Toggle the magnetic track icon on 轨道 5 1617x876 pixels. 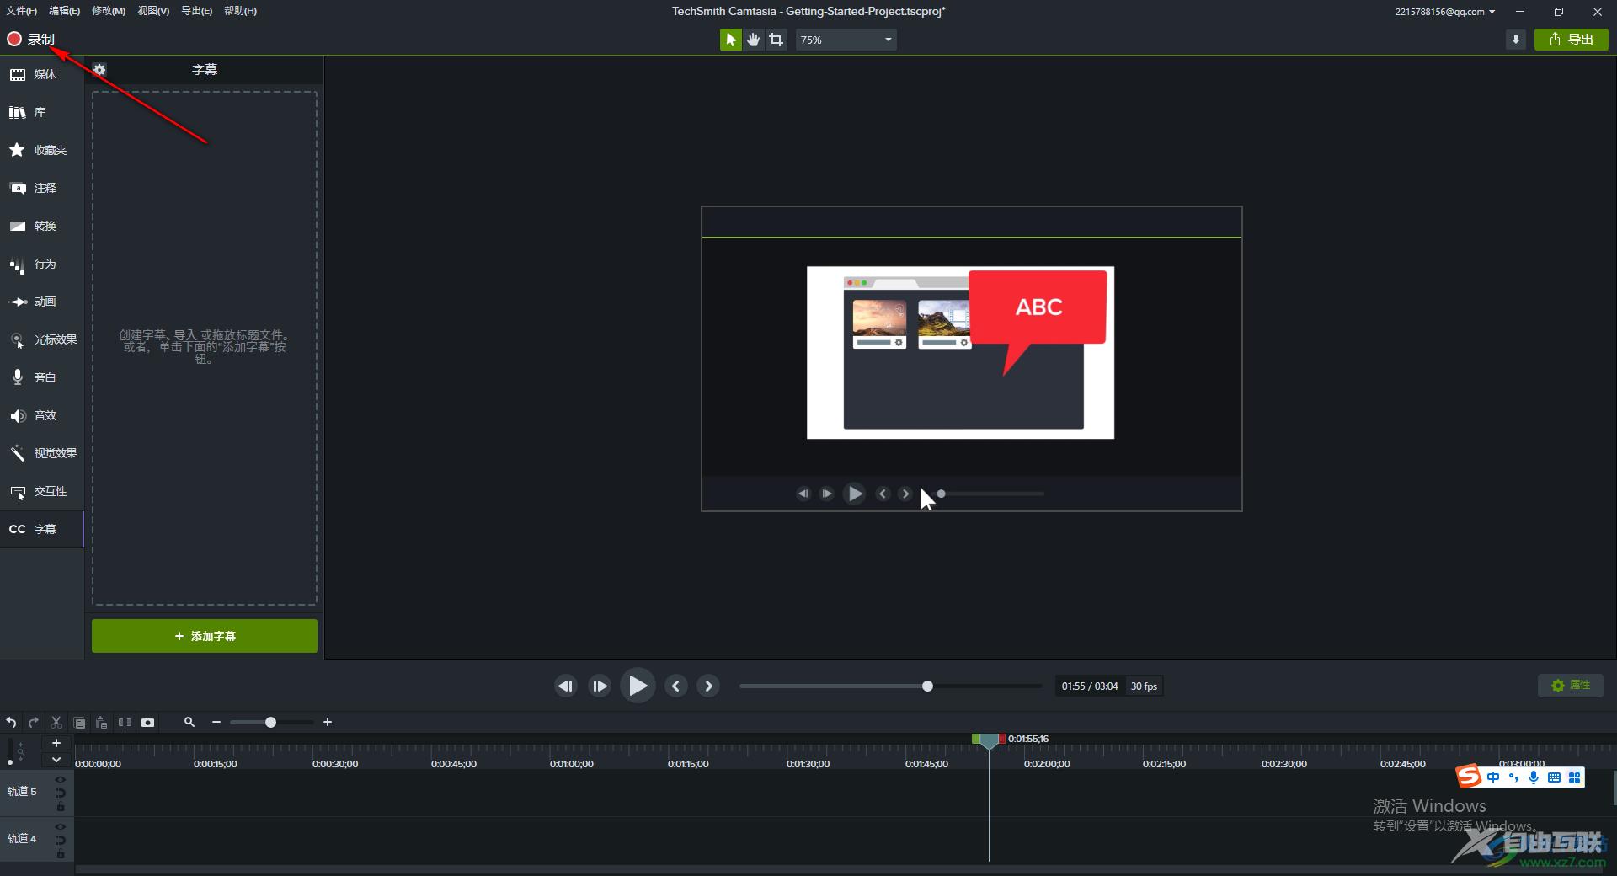(60, 793)
